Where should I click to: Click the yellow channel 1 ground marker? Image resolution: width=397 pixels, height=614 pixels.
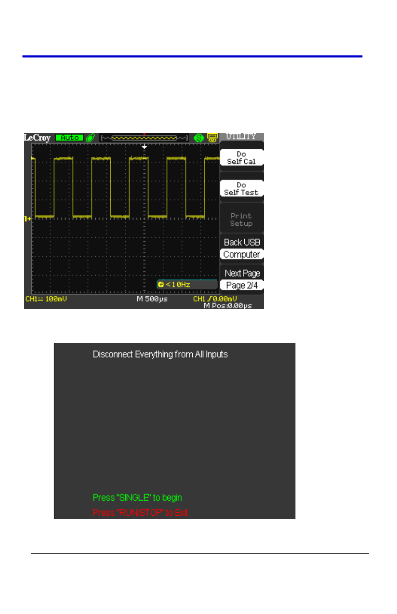tap(27, 218)
